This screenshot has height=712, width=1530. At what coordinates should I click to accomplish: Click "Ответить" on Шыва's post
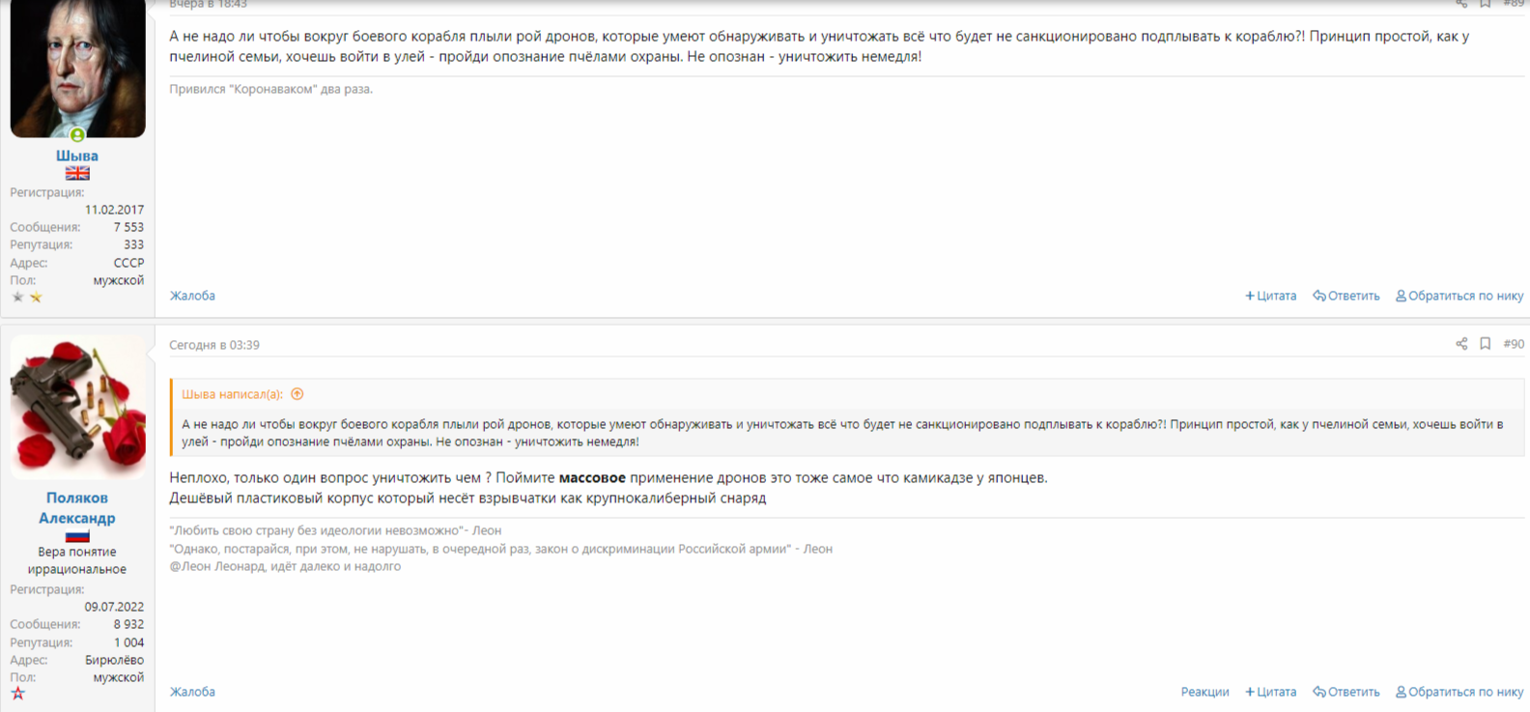pyautogui.click(x=1346, y=296)
